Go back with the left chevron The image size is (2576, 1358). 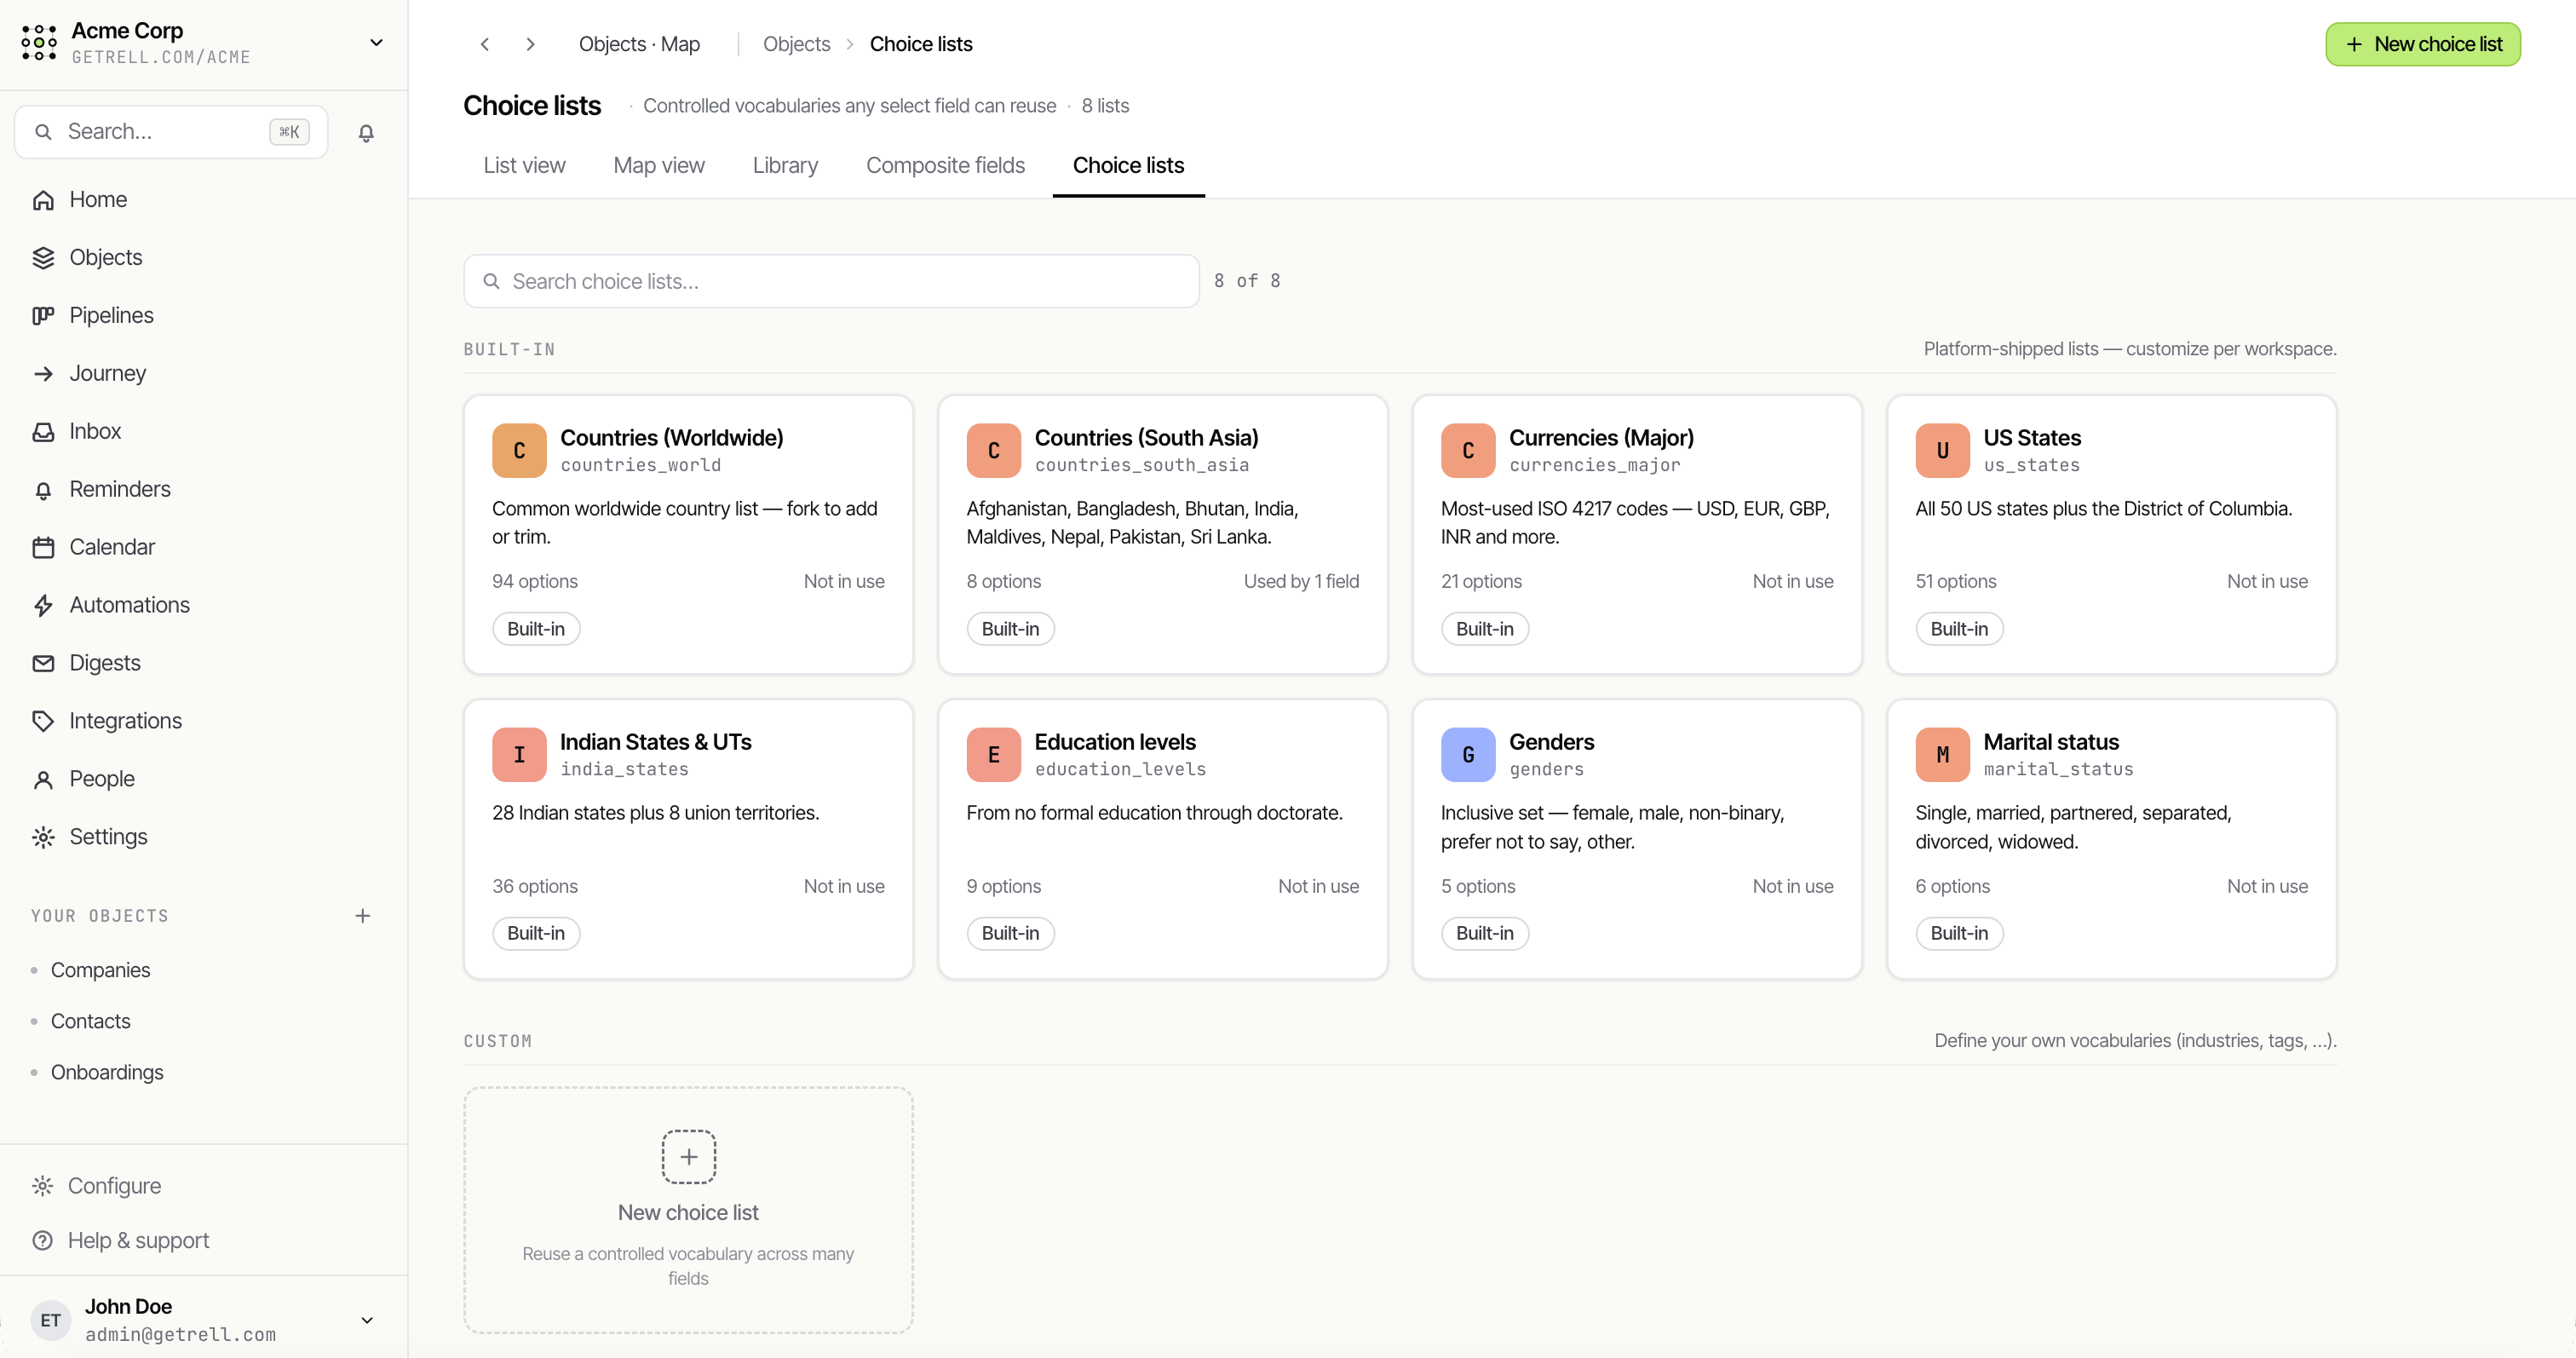tap(485, 44)
